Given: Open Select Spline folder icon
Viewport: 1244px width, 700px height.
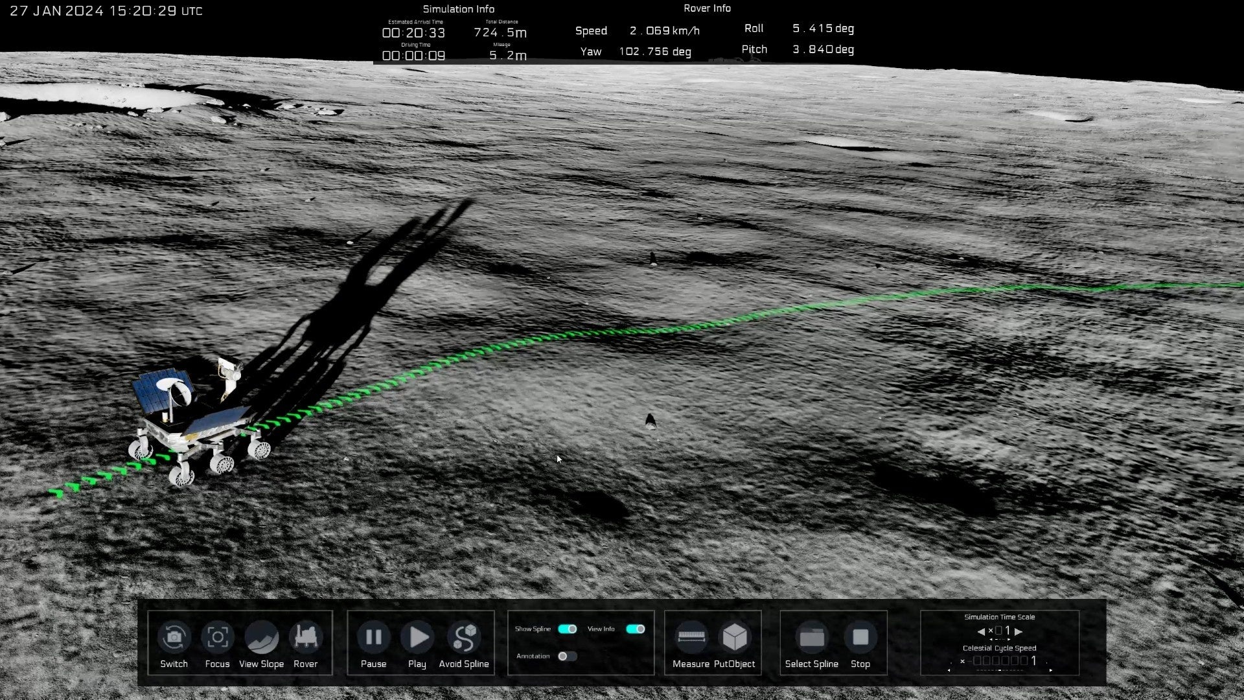Looking at the screenshot, I should 812,638.
